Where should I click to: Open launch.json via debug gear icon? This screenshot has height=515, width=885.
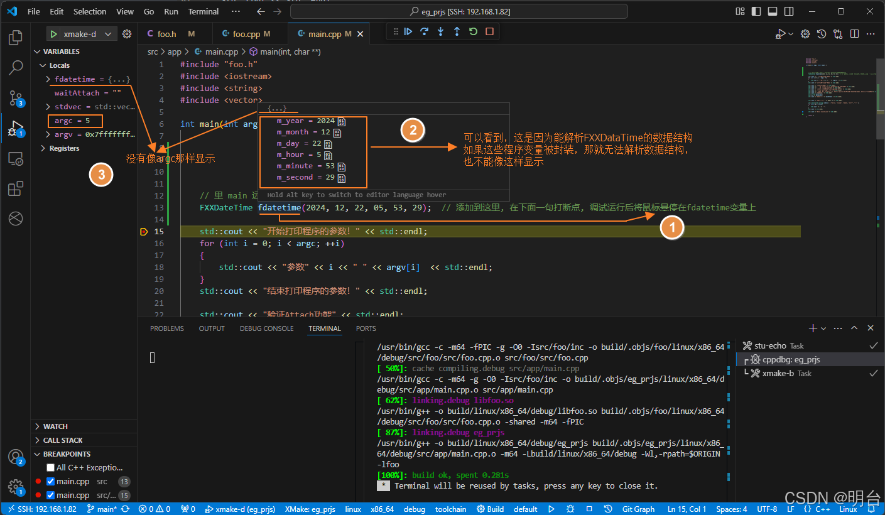coord(127,34)
